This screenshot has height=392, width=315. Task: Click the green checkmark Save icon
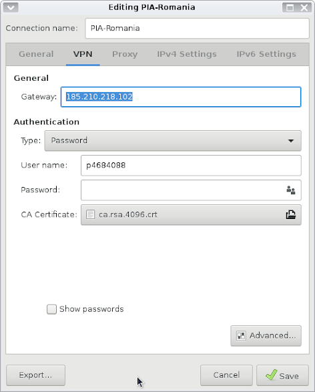click(x=271, y=375)
